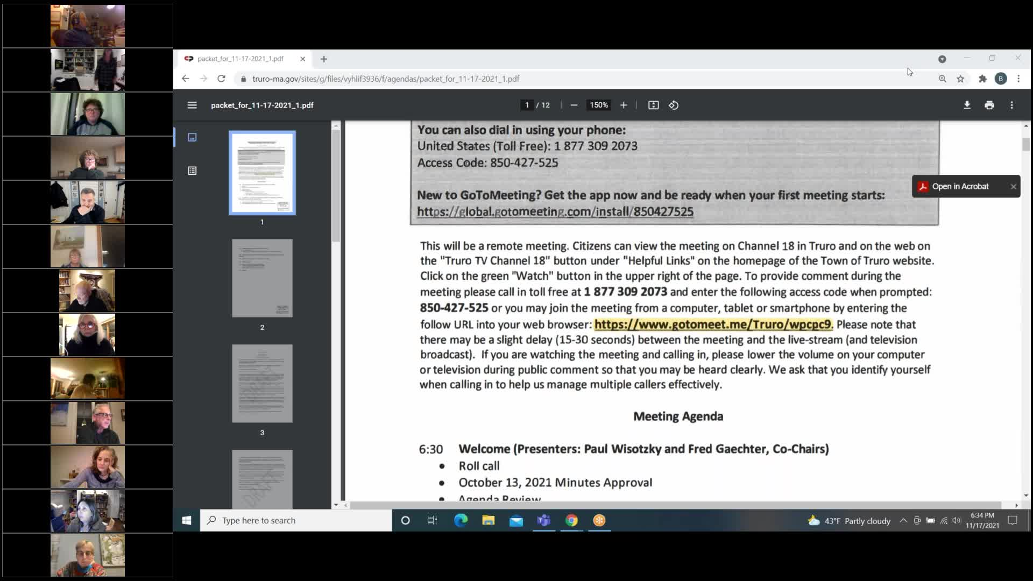Toggle the PDF sidebar menu icon

tap(192, 105)
